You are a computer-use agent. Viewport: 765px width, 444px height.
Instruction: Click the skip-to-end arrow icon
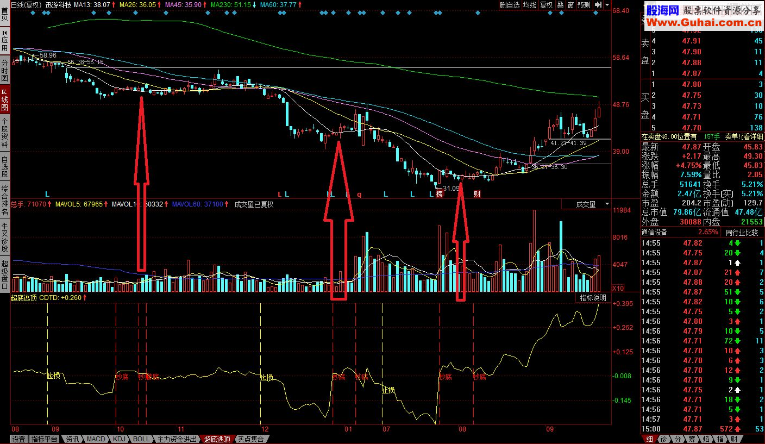point(598,5)
